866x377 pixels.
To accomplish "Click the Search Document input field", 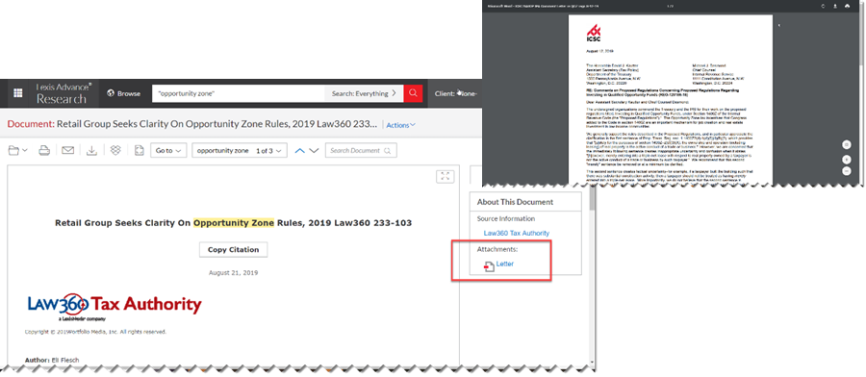I will click(361, 150).
